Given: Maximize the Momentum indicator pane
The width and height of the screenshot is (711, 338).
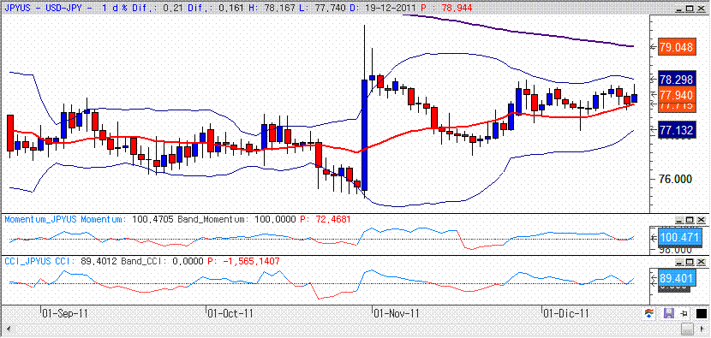Looking at the screenshot, I should [690, 220].
